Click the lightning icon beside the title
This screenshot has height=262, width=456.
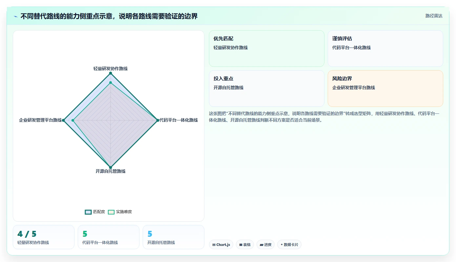point(16,16)
